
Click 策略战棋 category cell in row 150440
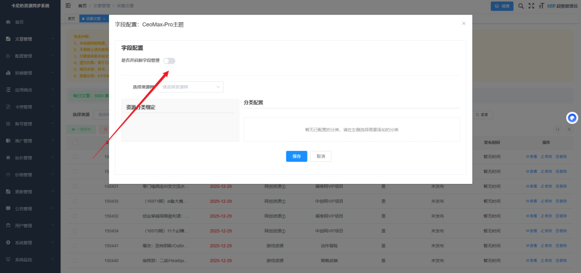pyautogui.click(x=330, y=261)
